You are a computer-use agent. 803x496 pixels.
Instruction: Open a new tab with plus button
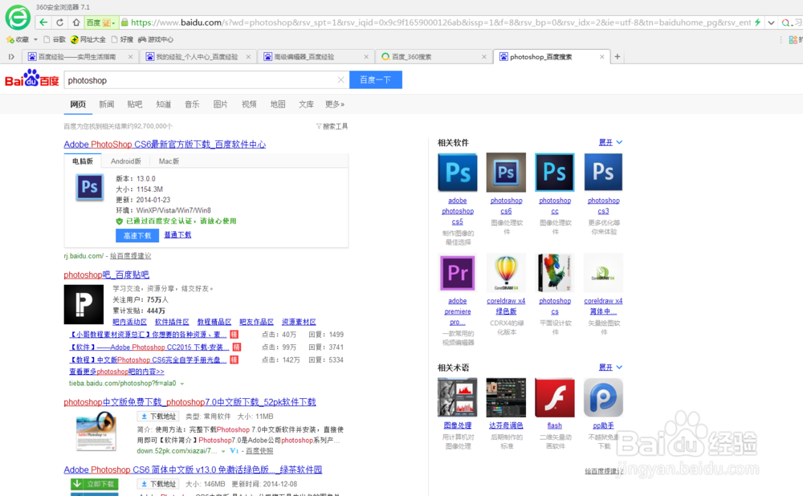pos(618,57)
